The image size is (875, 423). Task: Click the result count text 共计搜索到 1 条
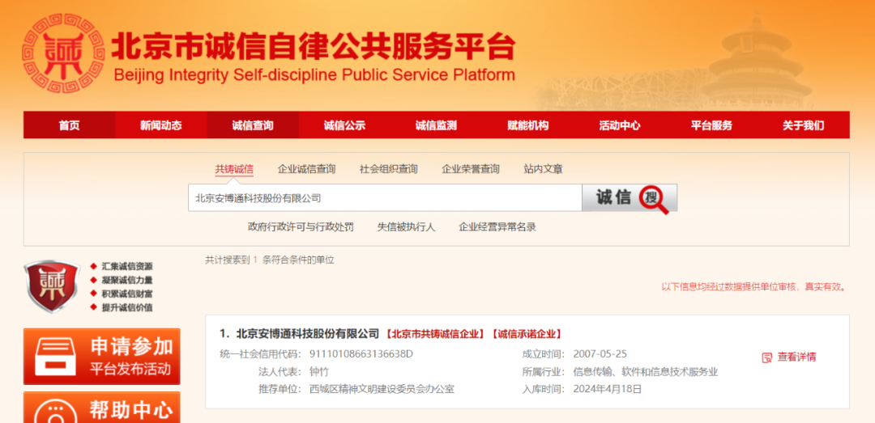click(238, 260)
